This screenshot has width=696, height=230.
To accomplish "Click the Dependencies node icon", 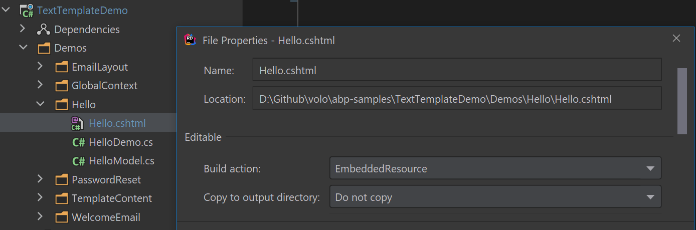I will point(44,30).
